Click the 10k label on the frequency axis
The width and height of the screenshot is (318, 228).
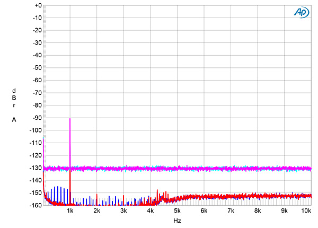click(x=306, y=211)
